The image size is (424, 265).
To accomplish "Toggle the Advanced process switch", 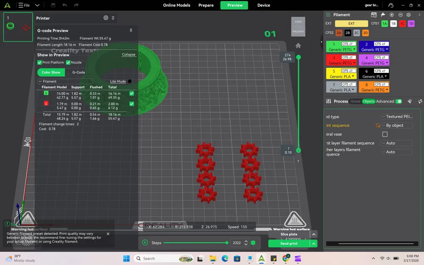I will tap(399, 101).
